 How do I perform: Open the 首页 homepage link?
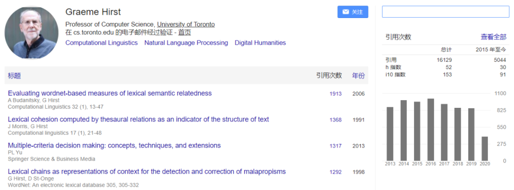coord(185,32)
